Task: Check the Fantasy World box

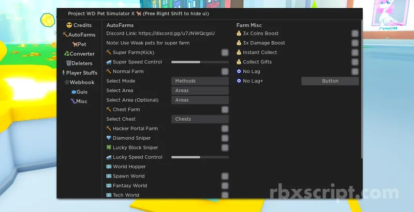Action: point(225,186)
